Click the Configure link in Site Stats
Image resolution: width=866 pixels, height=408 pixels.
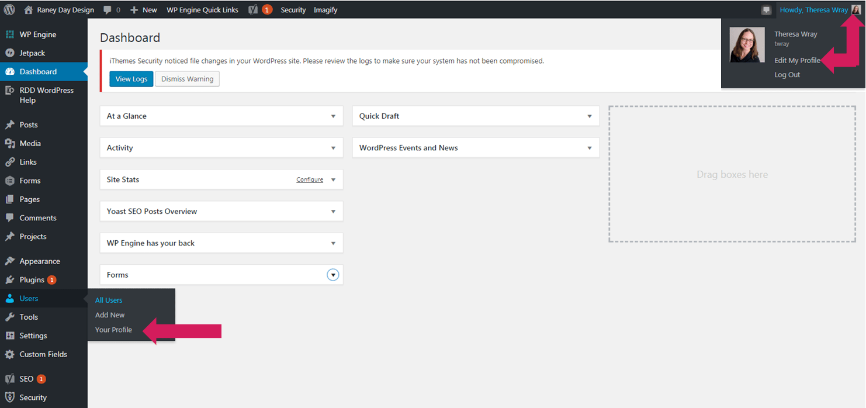[x=310, y=180]
